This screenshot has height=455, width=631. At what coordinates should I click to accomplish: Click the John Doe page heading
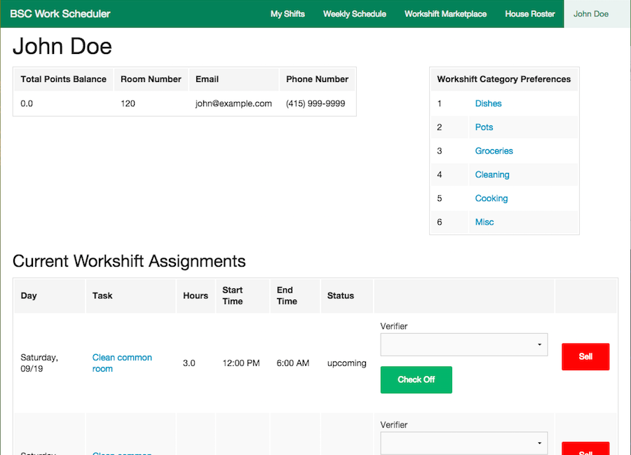click(62, 46)
